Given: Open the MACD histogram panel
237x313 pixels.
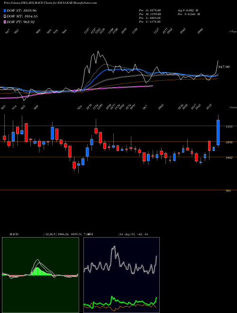Looking at the screenshot, I should 40,275.
